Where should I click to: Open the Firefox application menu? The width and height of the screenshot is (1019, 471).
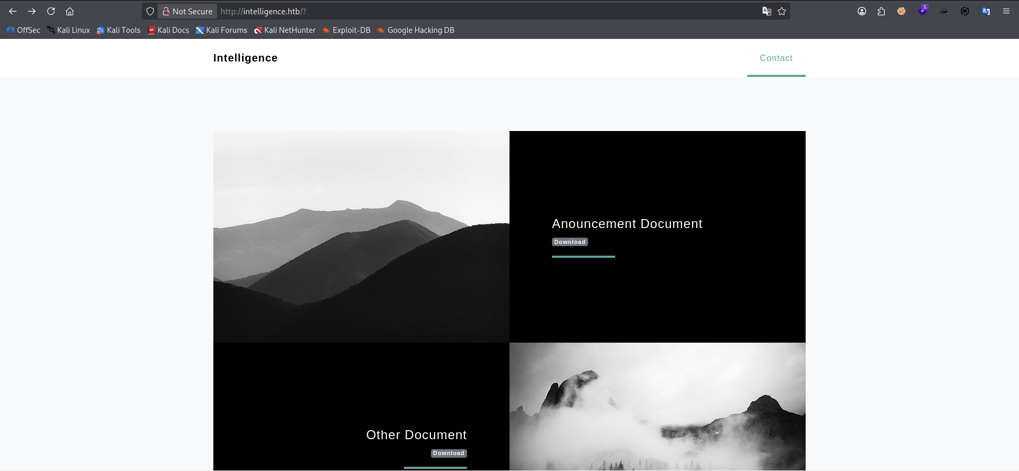pyautogui.click(x=1006, y=11)
